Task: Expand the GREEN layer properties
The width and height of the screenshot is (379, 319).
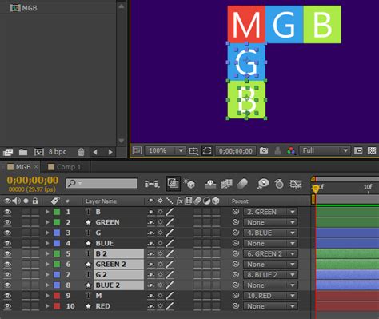Action: click(x=47, y=222)
